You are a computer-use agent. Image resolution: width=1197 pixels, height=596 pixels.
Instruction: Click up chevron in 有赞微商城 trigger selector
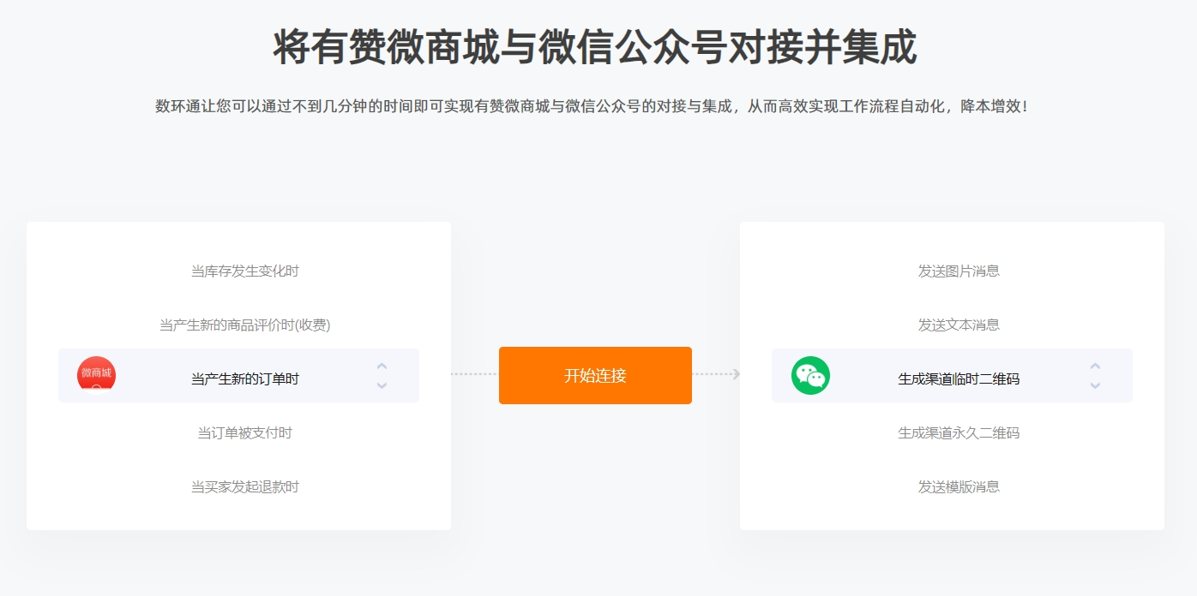(382, 367)
